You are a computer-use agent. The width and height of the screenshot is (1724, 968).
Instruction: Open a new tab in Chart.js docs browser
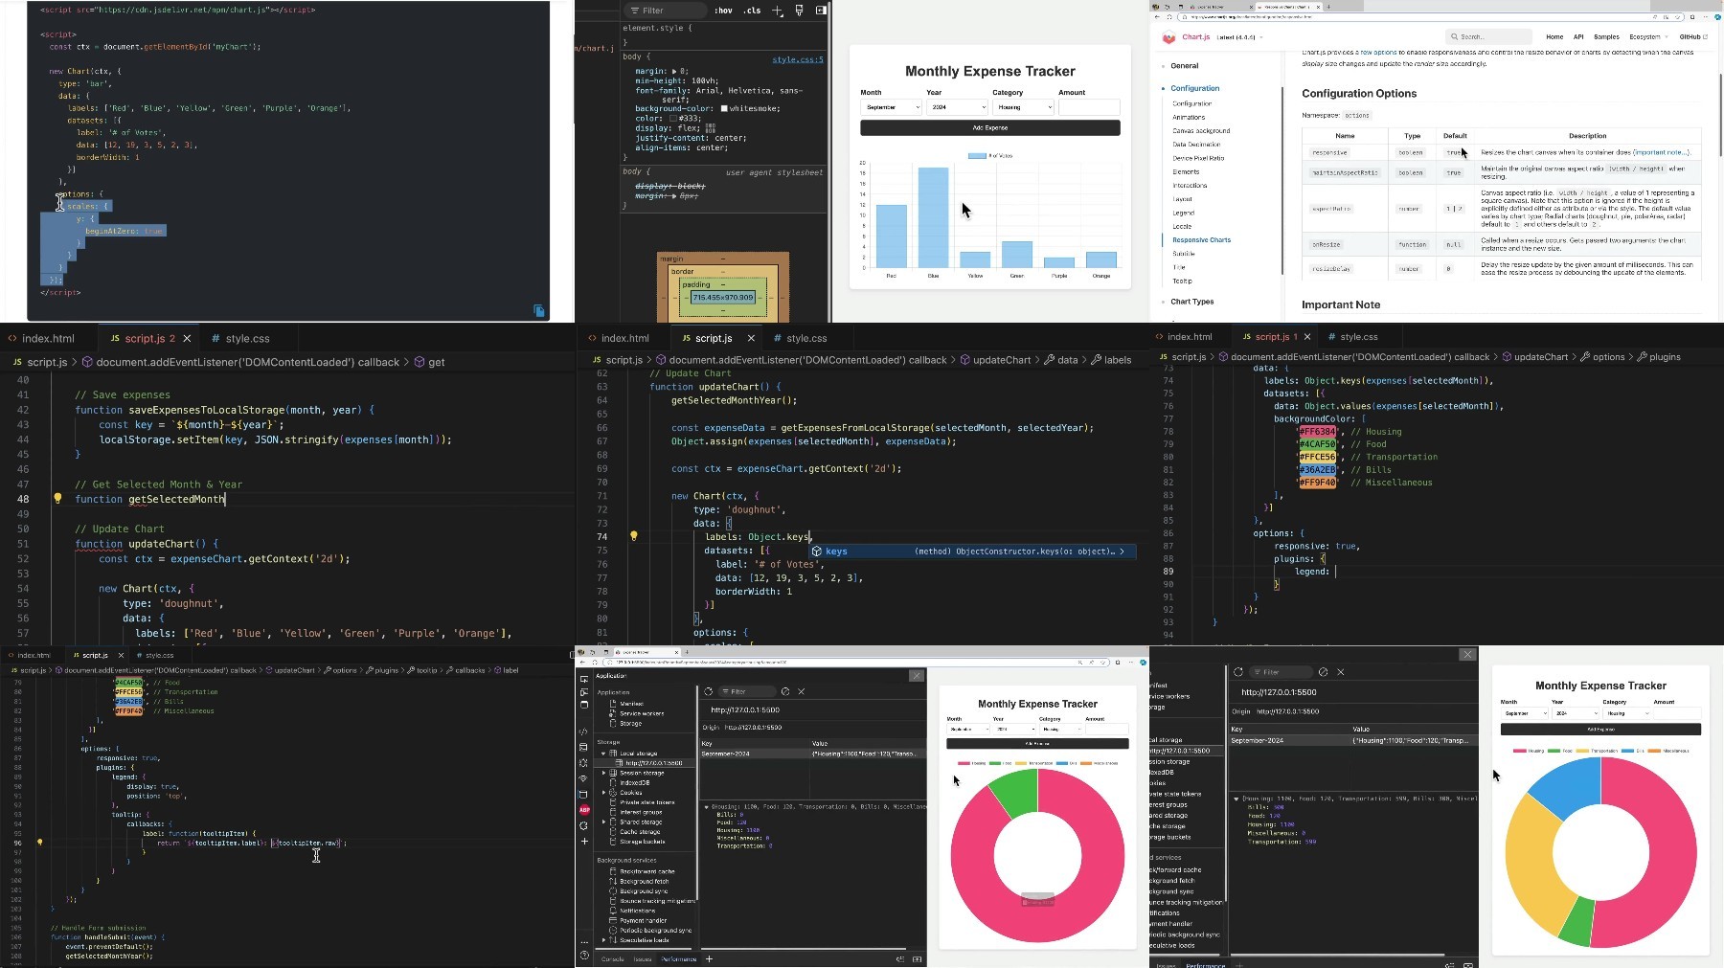coord(1327,6)
